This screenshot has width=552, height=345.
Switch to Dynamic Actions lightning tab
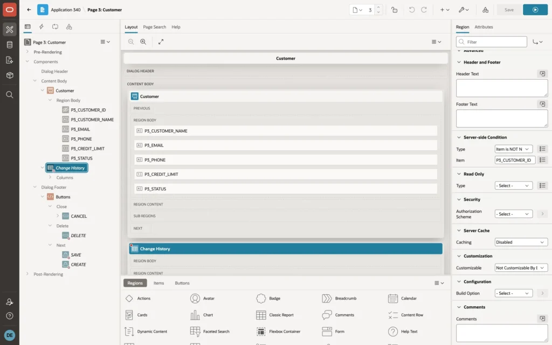pyautogui.click(x=41, y=27)
